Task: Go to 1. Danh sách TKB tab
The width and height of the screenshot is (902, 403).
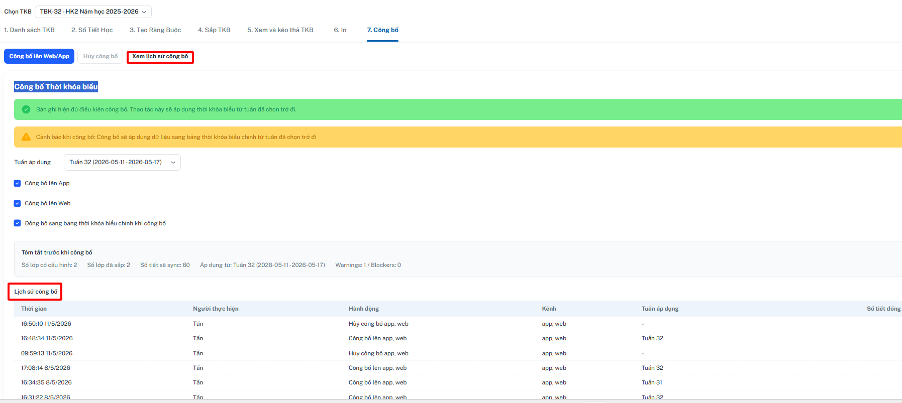Action: coord(29,30)
